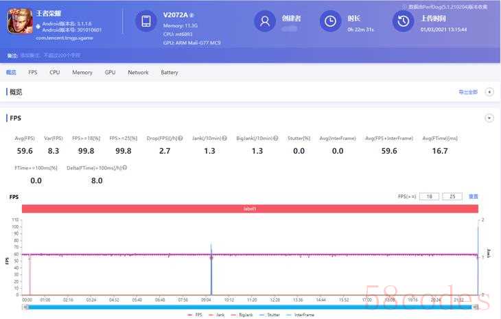
Task: Collapse the FPS section panel
Action: [489, 118]
